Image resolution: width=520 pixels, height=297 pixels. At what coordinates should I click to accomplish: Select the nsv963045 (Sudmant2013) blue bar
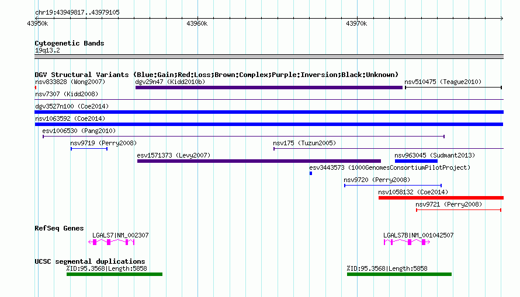(x=416, y=161)
